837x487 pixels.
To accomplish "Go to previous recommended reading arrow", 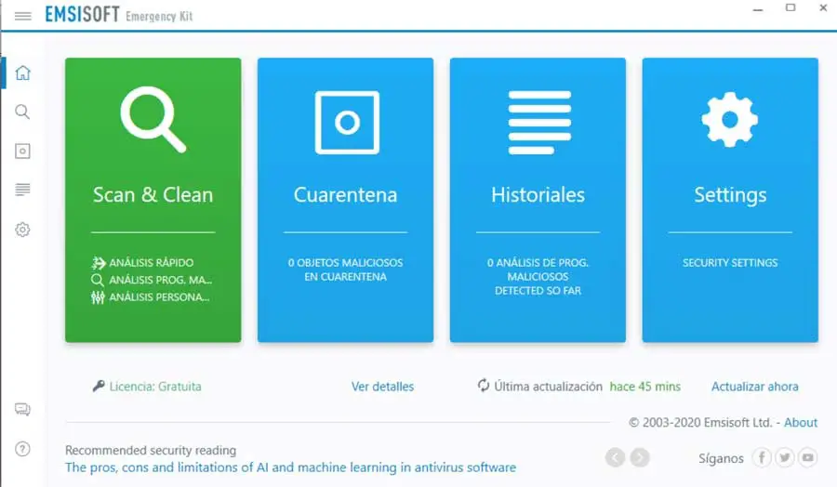I will [x=615, y=457].
